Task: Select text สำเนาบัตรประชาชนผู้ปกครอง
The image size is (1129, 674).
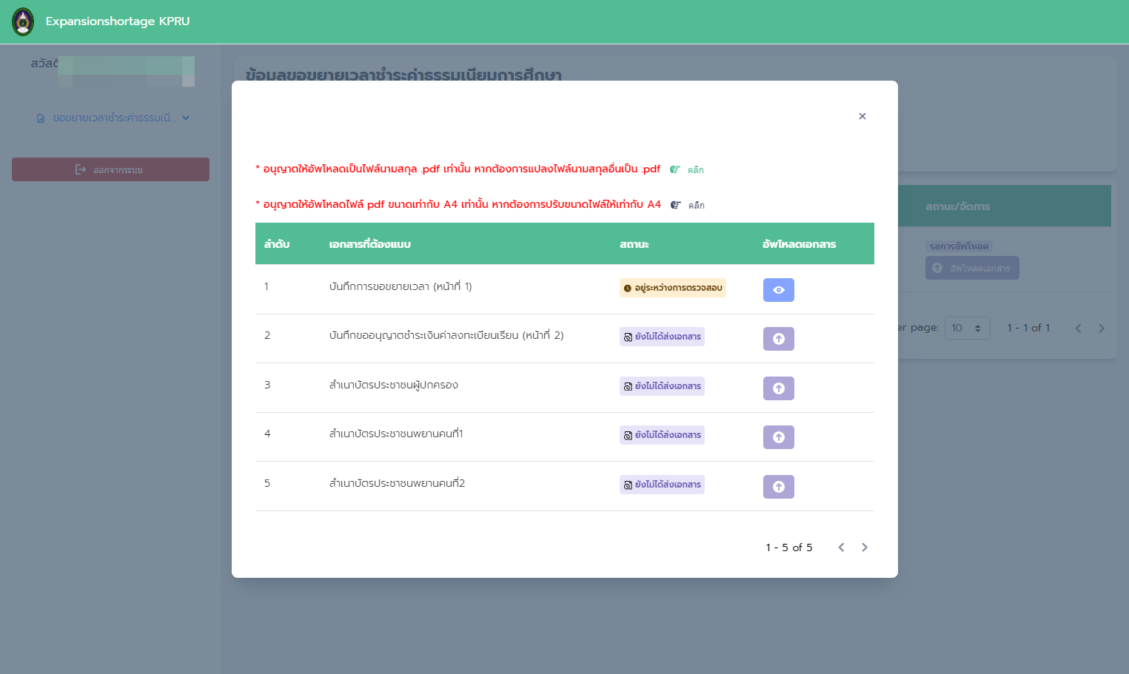Action: [x=394, y=385]
